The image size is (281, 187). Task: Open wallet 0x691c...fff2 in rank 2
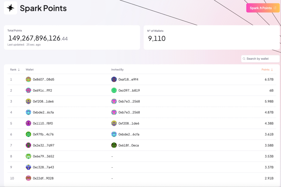coord(43,90)
